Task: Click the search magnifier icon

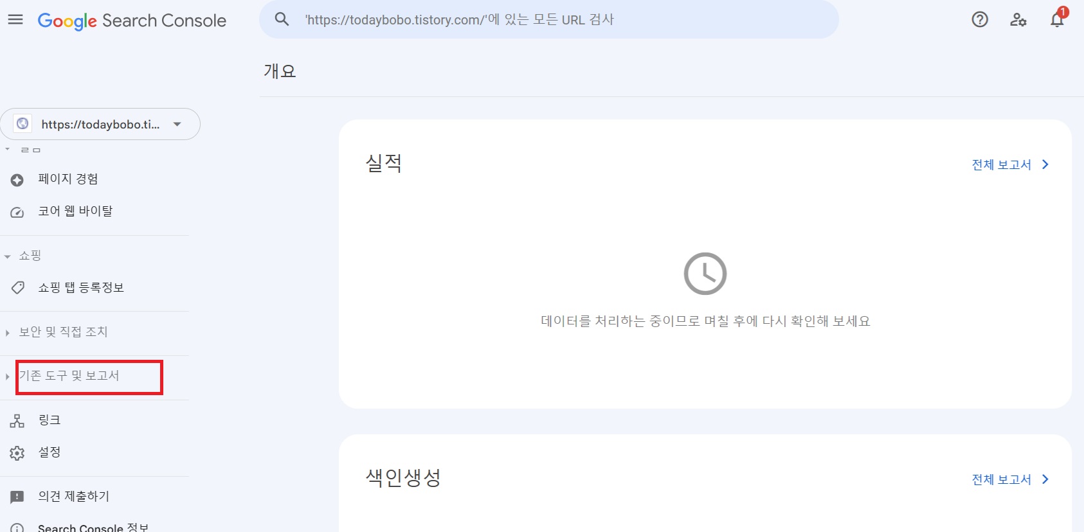Action: coord(282,19)
